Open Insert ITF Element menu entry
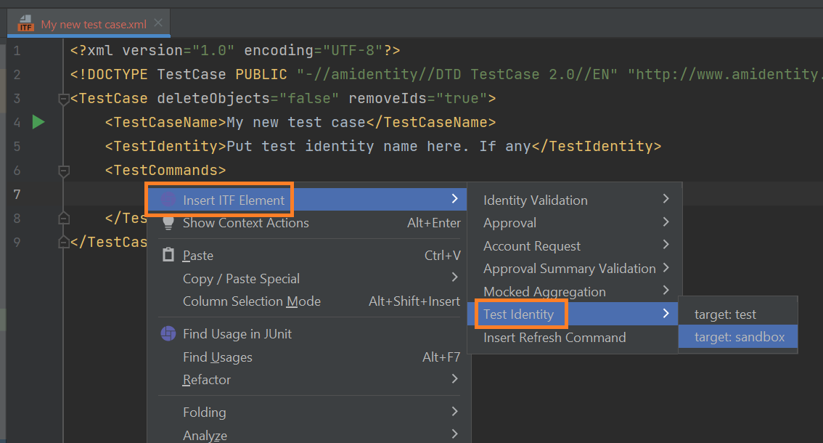 (307, 200)
